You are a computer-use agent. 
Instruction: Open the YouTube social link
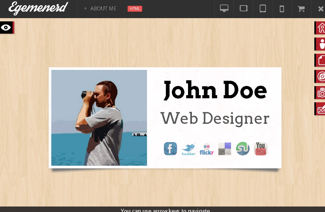260,149
